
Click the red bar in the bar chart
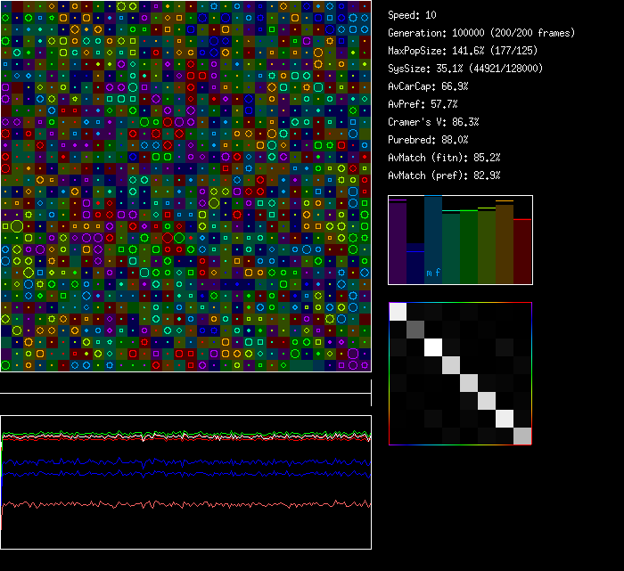coord(522,251)
